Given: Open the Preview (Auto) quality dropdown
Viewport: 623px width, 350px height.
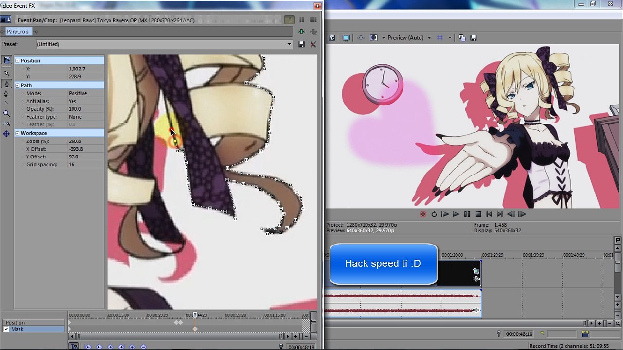Looking at the screenshot, I should pos(429,37).
